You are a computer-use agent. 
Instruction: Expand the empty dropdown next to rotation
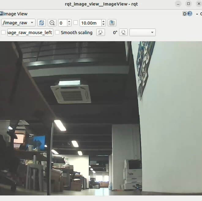[143, 32]
